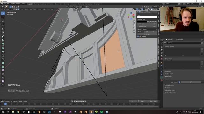Image resolution: width=204 pixels, height=114 pixels.
Task: Toggle the Last Operator checkbox
Action: [x=138, y=36]
